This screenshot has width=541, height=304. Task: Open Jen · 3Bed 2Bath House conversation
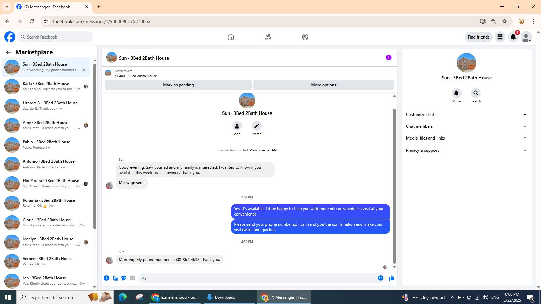click(x=46, y=281)
